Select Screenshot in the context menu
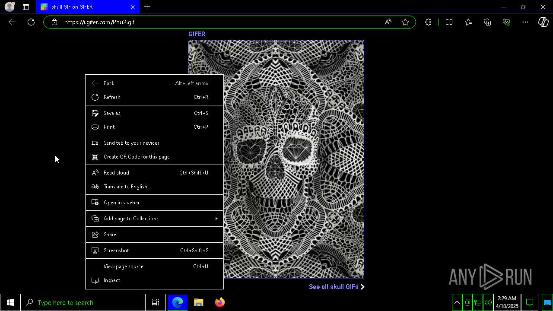Viewport: 553px width, 311px height. point(154,251)
